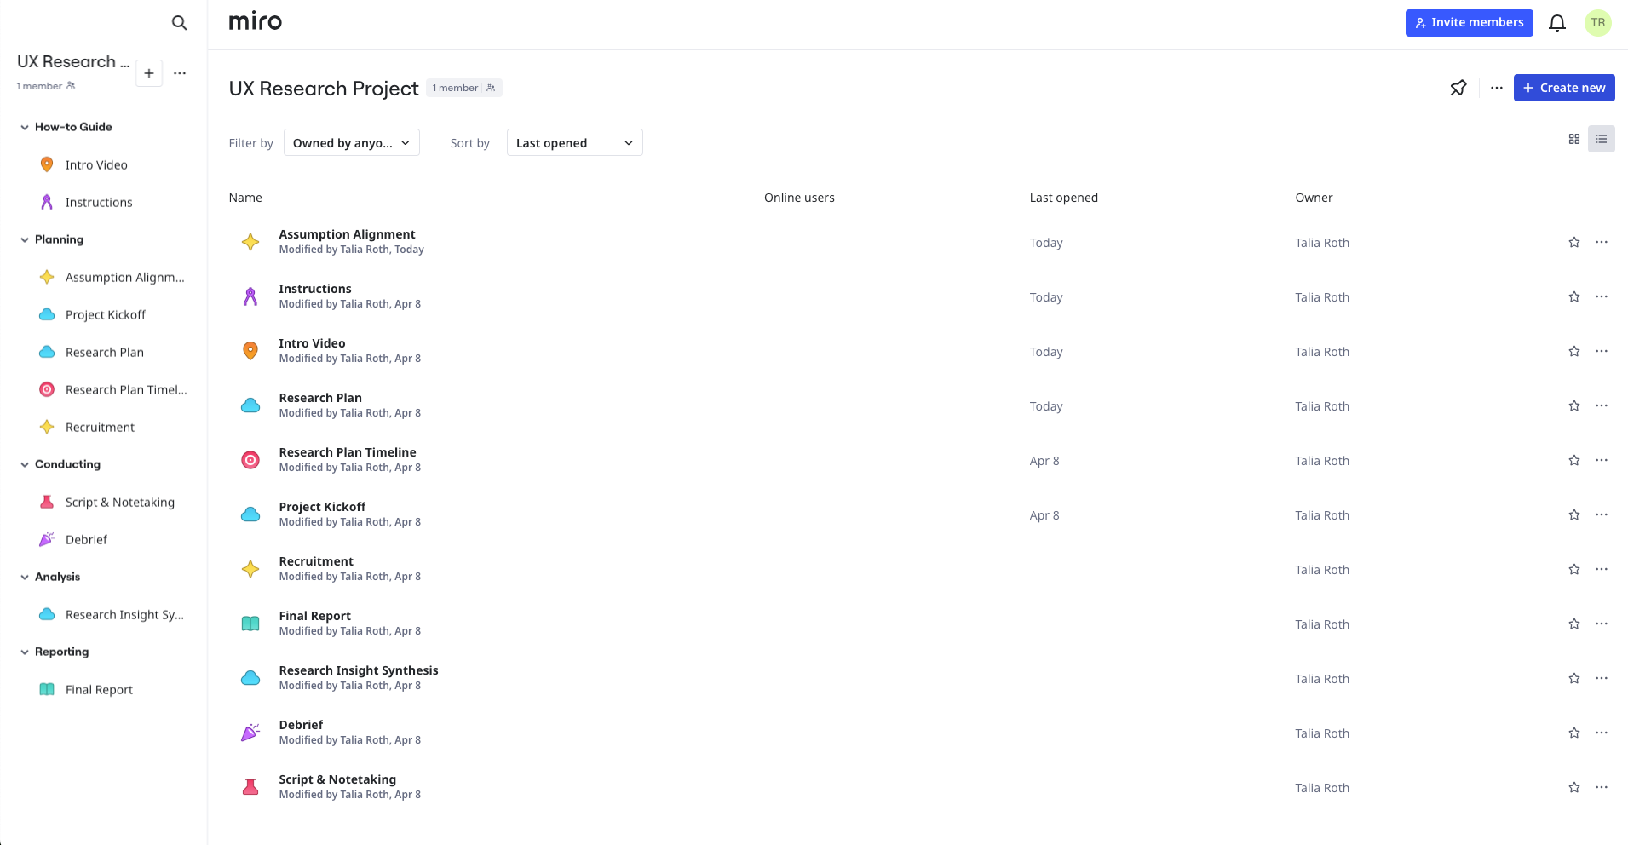Star the Intro Video board
The height and width of the screenshot is (845, 1628).
coord(1574,351)
